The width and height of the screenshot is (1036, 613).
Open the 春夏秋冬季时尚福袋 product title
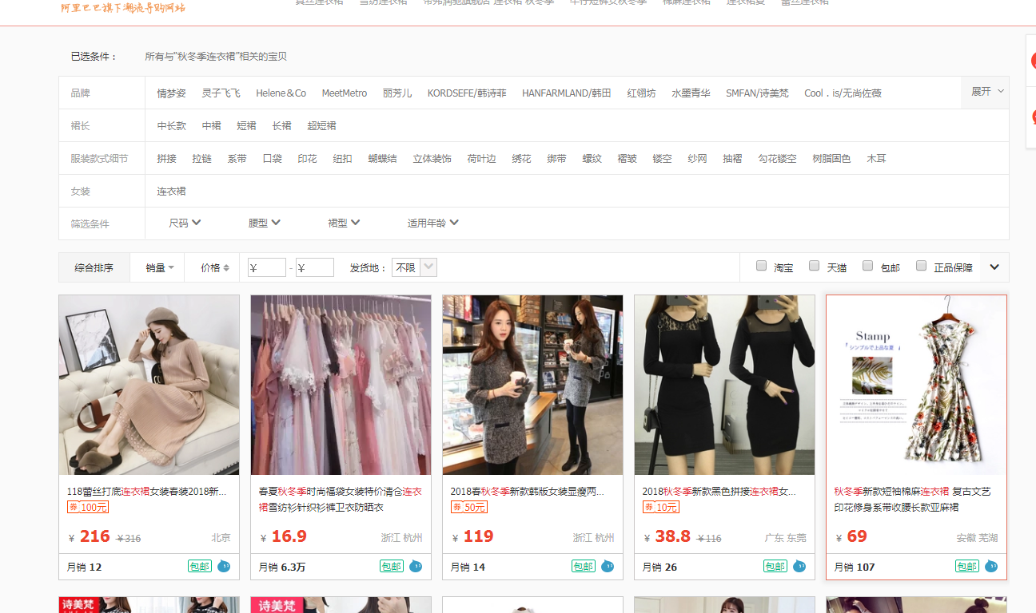click(x=341, y=500)
